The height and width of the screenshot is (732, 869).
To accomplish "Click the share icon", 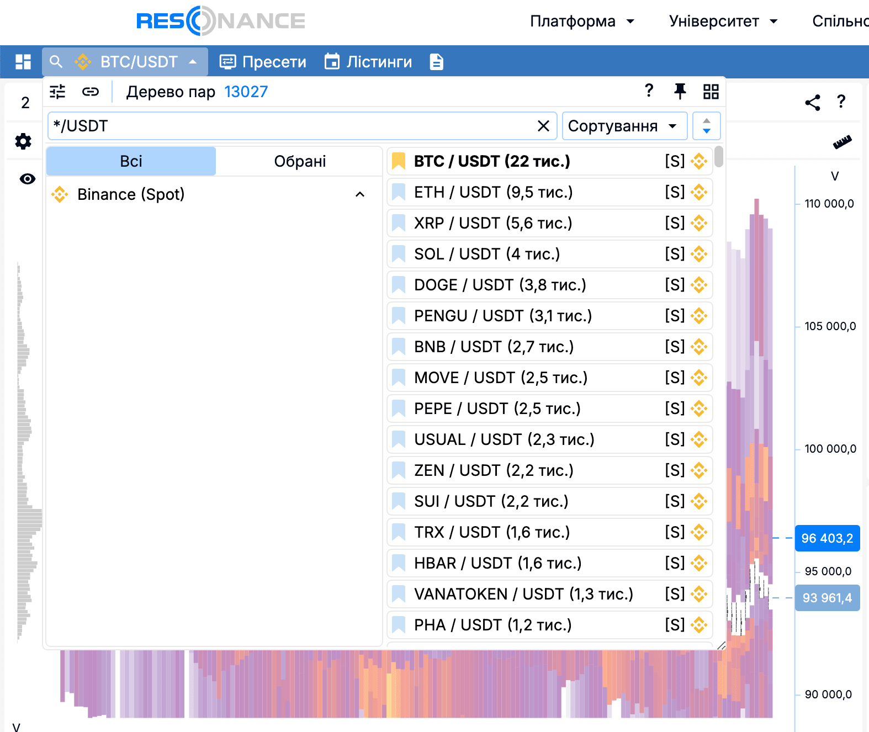I will [x=812, y=102].
